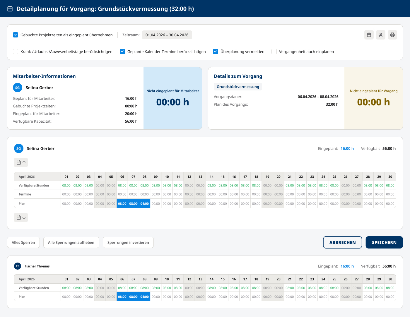This screenshot has height=317, width=410.
Task: Click Fischer Thomas's '16:00 h' Eingeplant value
Action: pyautogui.click(x=347, y=266)
